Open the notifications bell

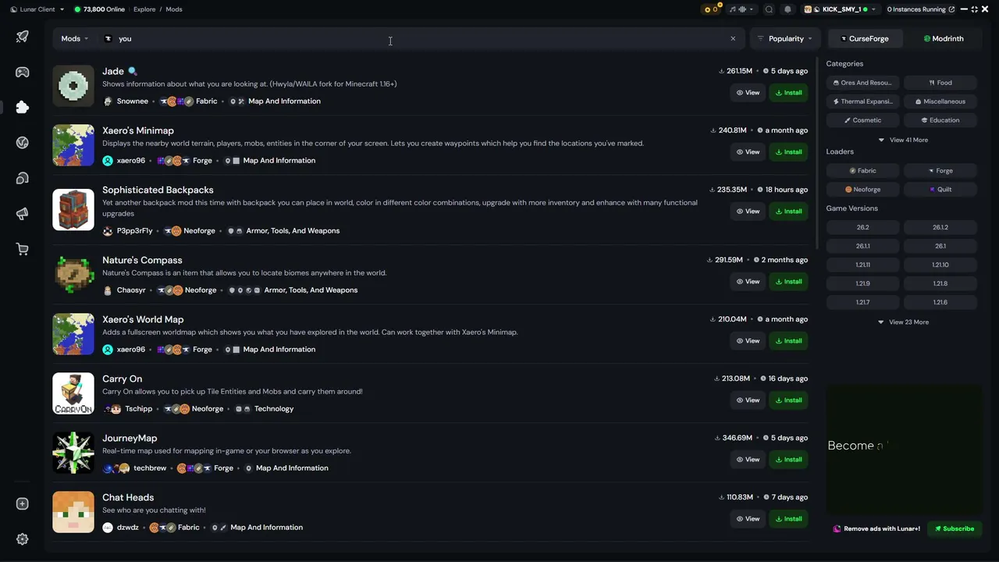[787, 9]
